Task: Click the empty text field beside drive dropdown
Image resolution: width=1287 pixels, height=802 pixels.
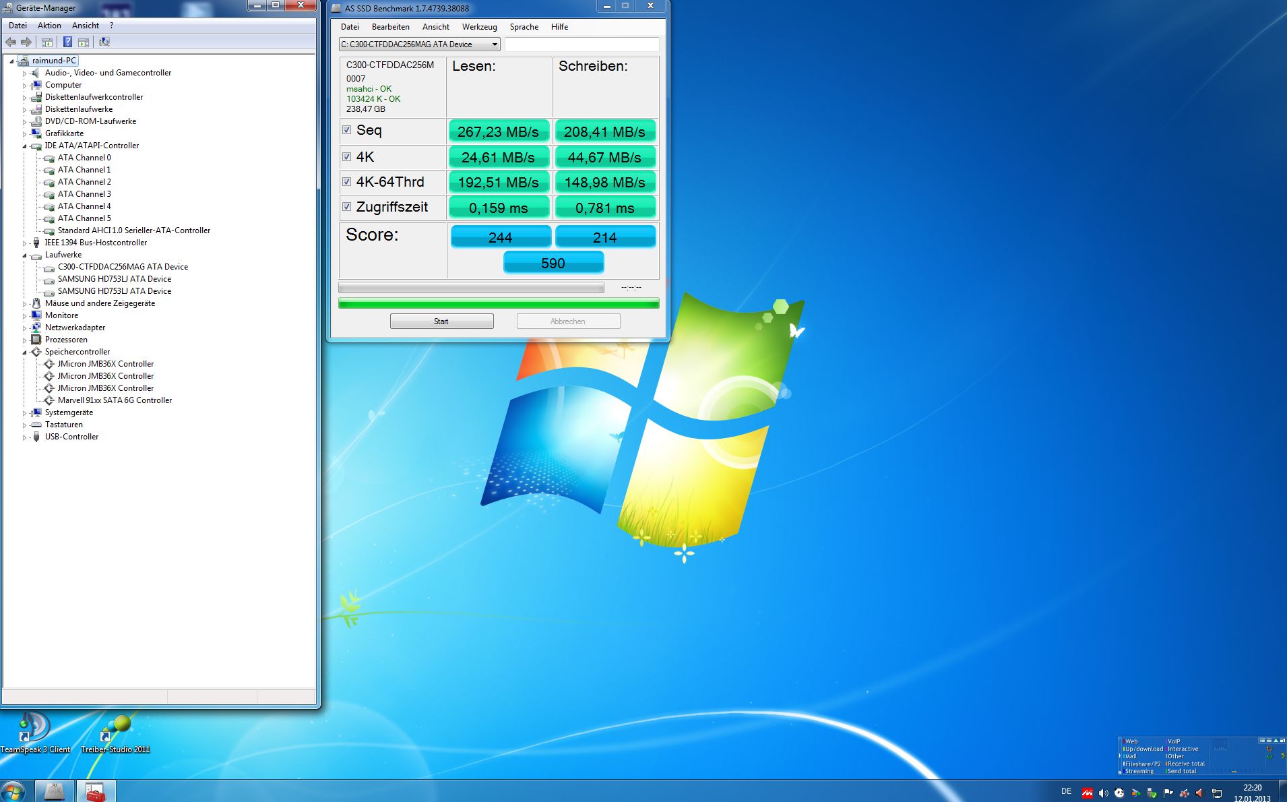Action: pyautogui.click(x=582, y=44)
